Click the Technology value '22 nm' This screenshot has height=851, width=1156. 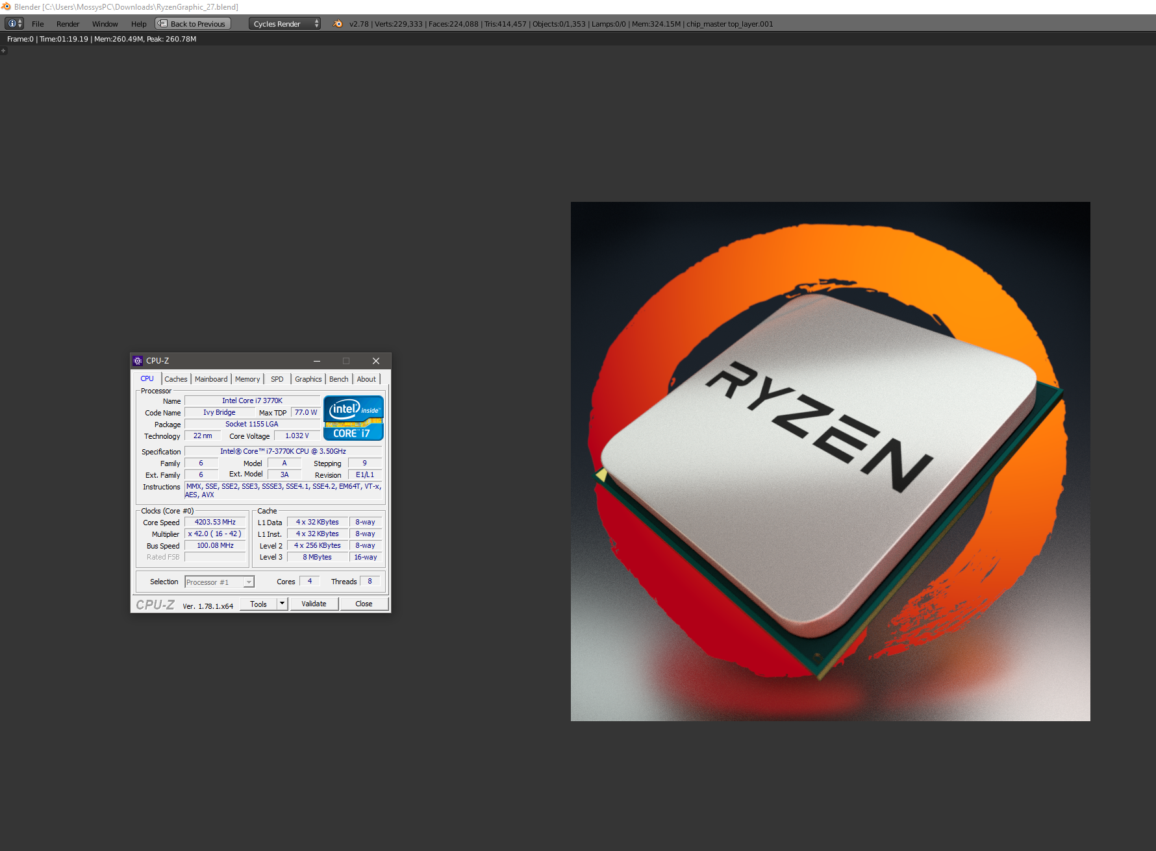[203, 436]
